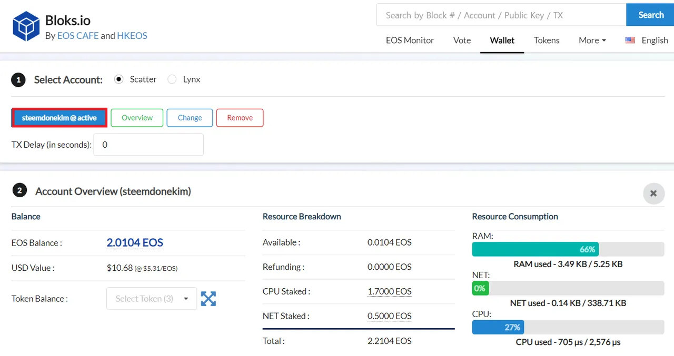The image size is (674, 356).
Task: Click the Refunding 0.0000 EOS value
Action: coord(390,267)
